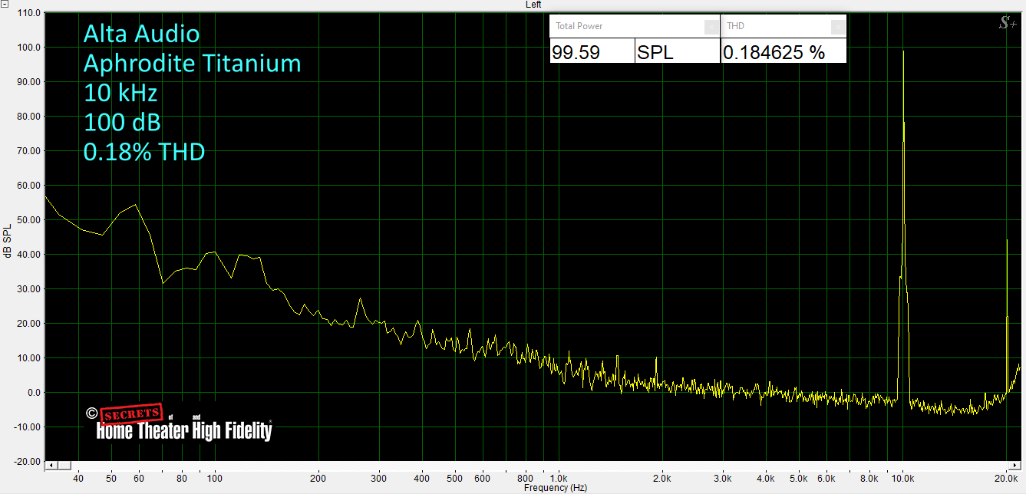The width and height of the screenshot is (1026, 494).
Task: Click the 50.00 amplitude axis value
Action: pos(29,220)
